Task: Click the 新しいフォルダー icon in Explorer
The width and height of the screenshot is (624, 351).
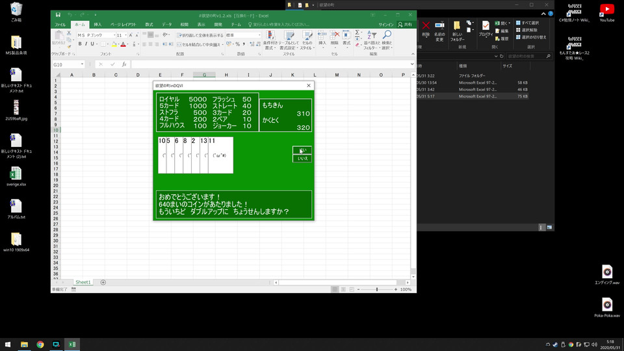Action: 457,26
